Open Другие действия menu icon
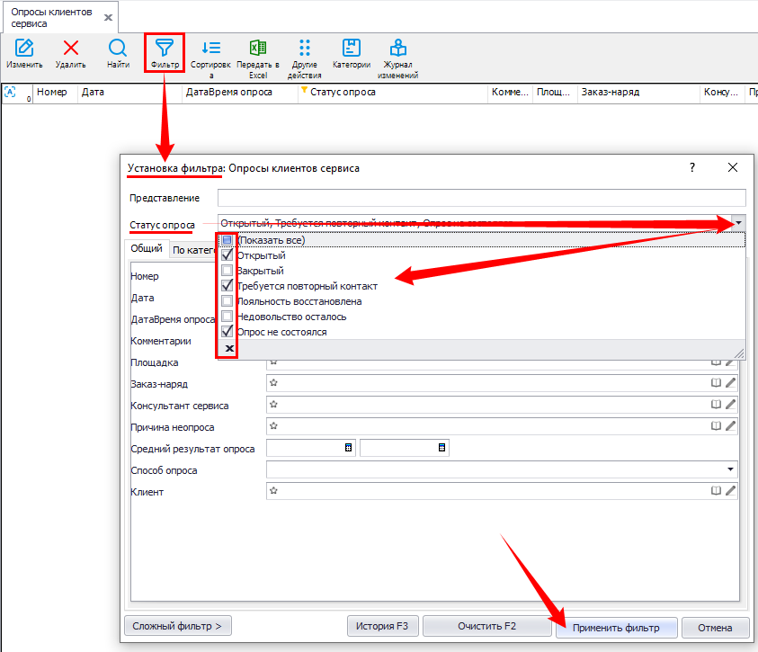The image size is (758, 652). click(305, 49)
